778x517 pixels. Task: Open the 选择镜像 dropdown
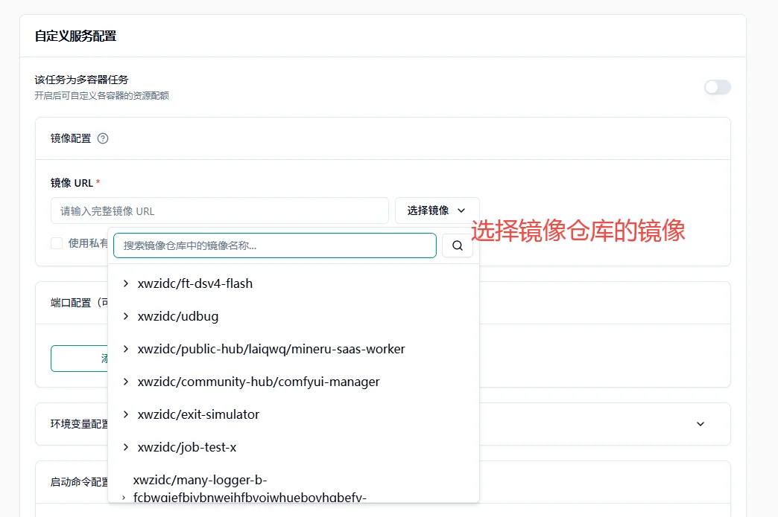437,211
